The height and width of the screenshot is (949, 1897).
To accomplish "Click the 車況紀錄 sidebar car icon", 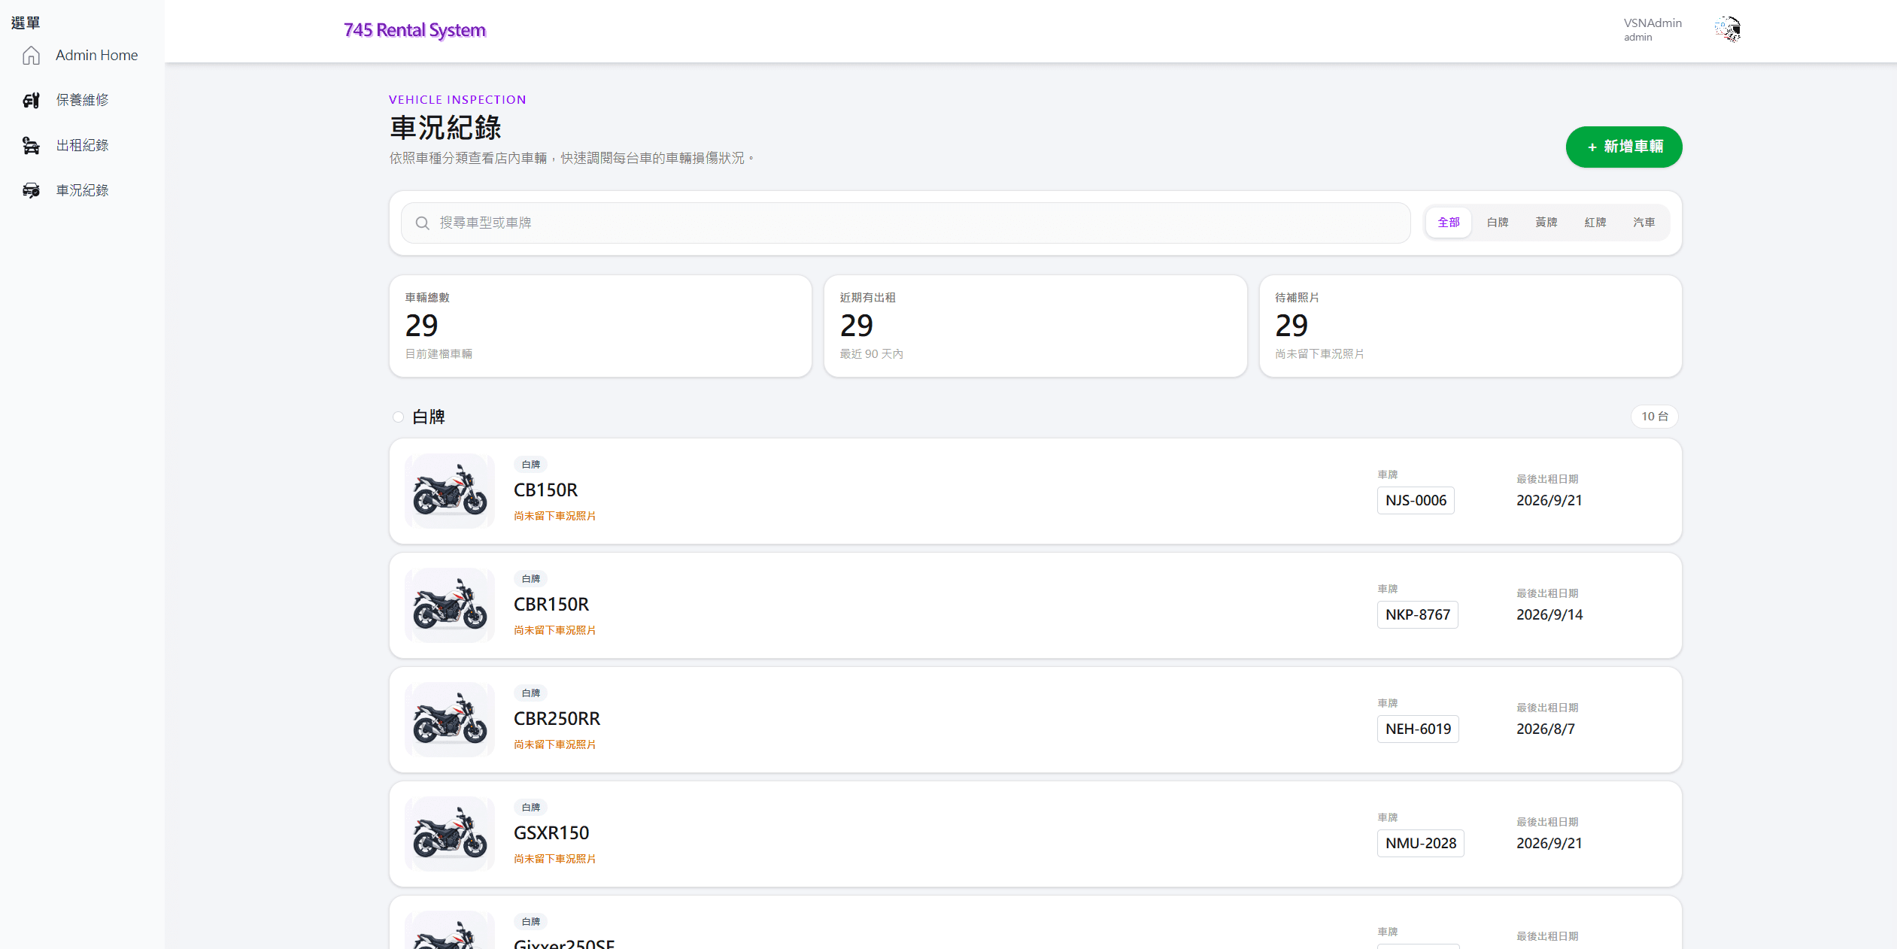I will pos(31,191).
